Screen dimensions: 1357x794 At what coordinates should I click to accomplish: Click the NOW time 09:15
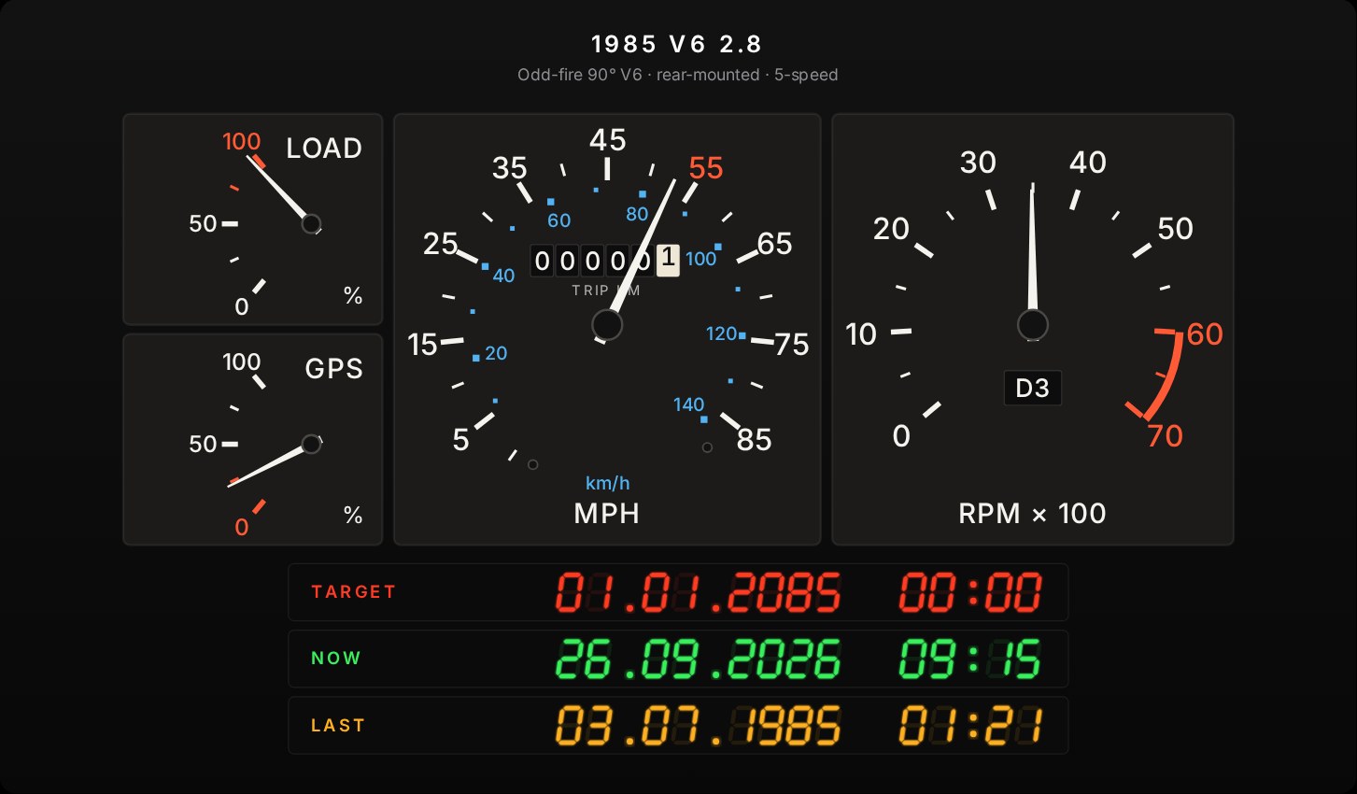pos(970,659)
